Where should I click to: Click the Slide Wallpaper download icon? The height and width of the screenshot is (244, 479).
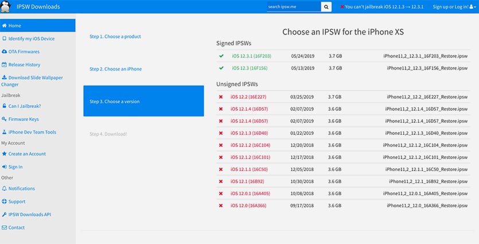(4, 78)
